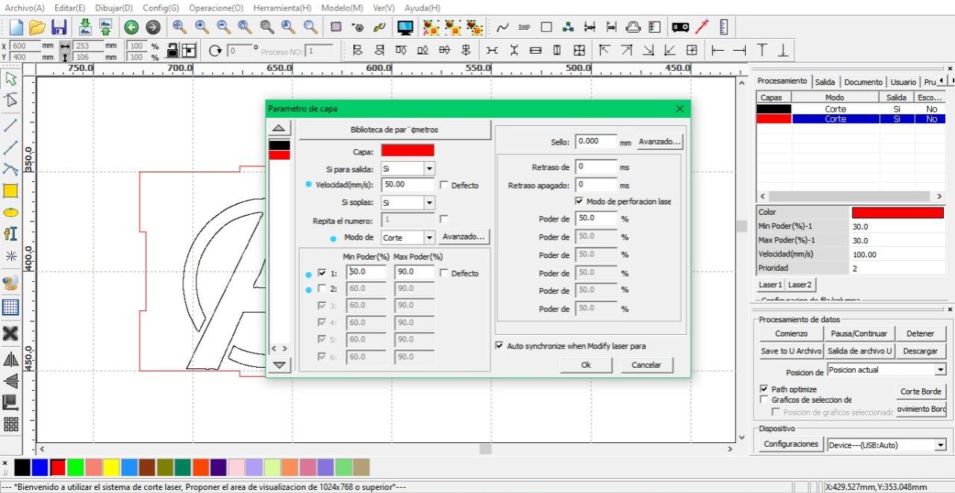Toggle Auto synchronize when Modify laser para
955x493 pixels.
pyautogui.click(x=500, y=346)
